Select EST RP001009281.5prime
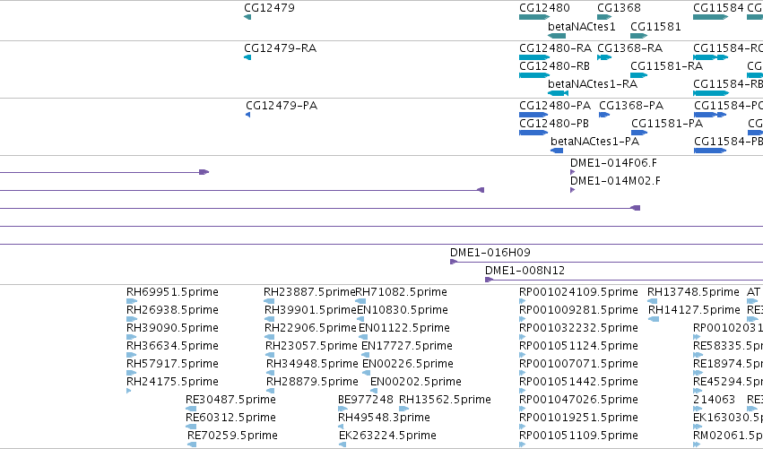Screen dimensions: 763x449 tap(578, 310)
